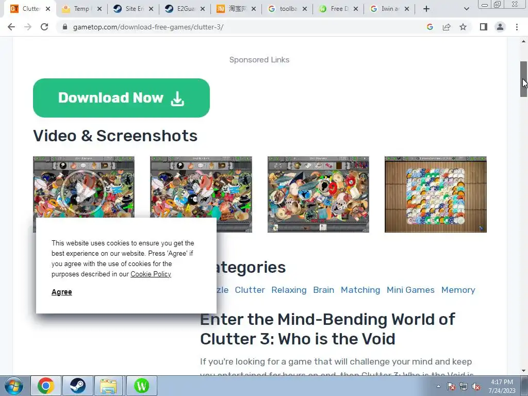Click the page scrollbar thumb

[x=524, y=79]
